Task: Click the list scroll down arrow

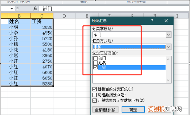Action: [168, 80]
